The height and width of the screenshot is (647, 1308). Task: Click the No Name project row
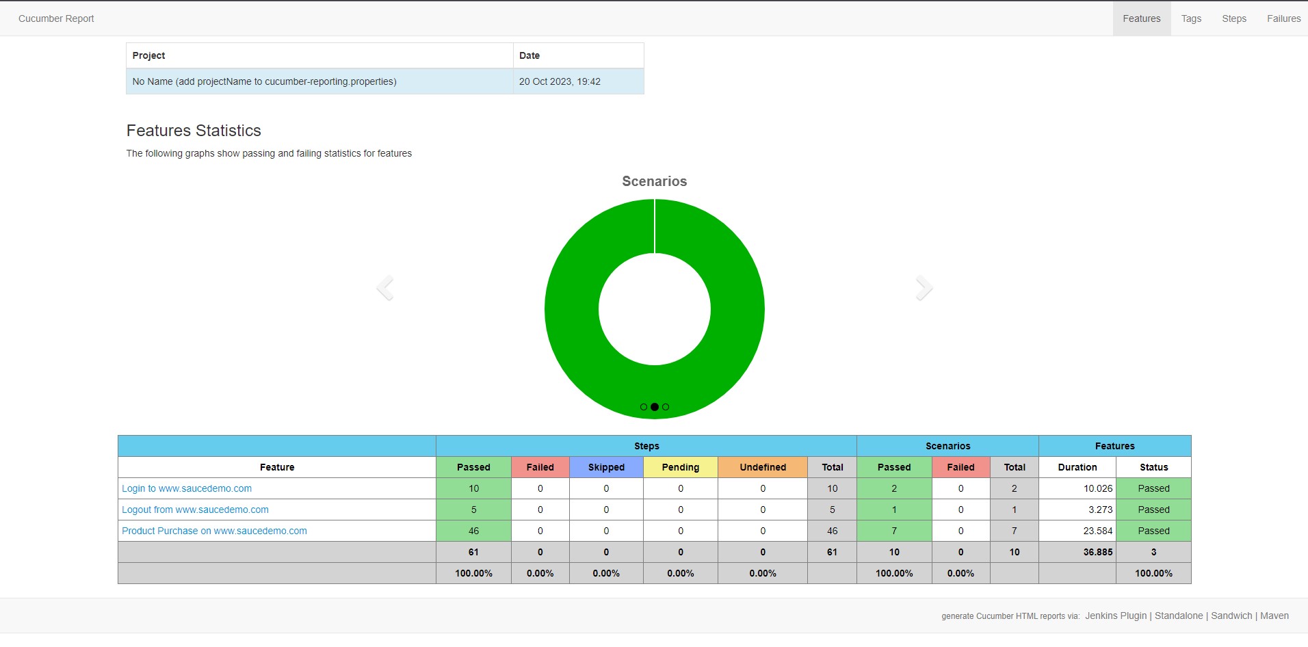(x=264, y=81)
